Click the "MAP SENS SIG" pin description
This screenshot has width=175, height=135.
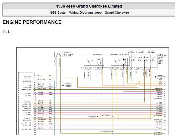[x=27, y=129]
